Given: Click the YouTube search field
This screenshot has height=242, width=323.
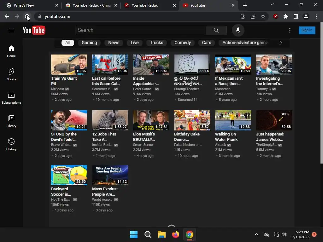Looking at the screenshot, I should tap(141, 30).
